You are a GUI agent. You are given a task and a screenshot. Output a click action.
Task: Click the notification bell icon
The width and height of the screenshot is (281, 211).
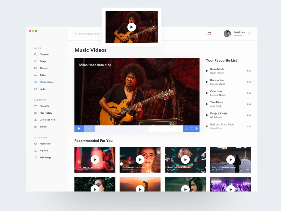(209, 33)
